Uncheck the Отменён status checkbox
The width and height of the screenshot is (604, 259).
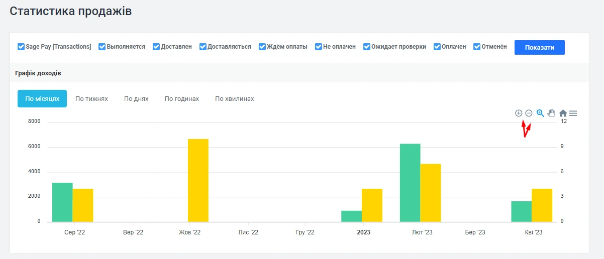coord(477,47)
